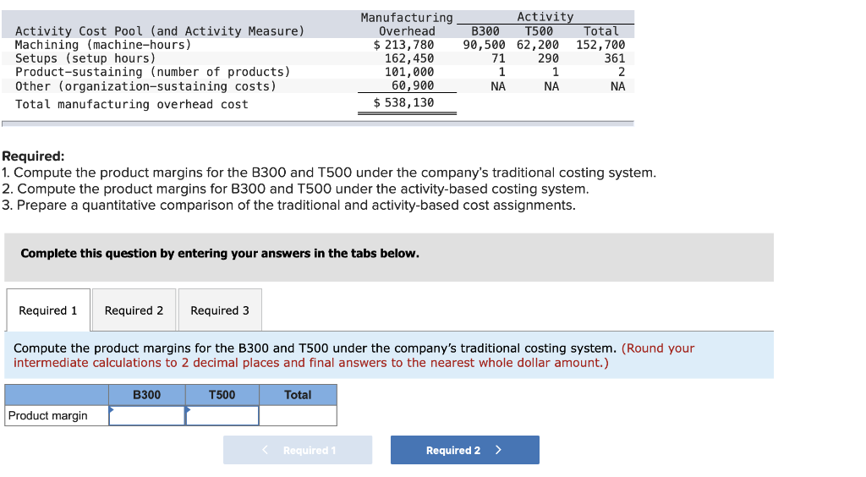Click requirement 3 quantitative comparison text
Image resolution: width=866 pixels, height=477 pixels.
289,206
